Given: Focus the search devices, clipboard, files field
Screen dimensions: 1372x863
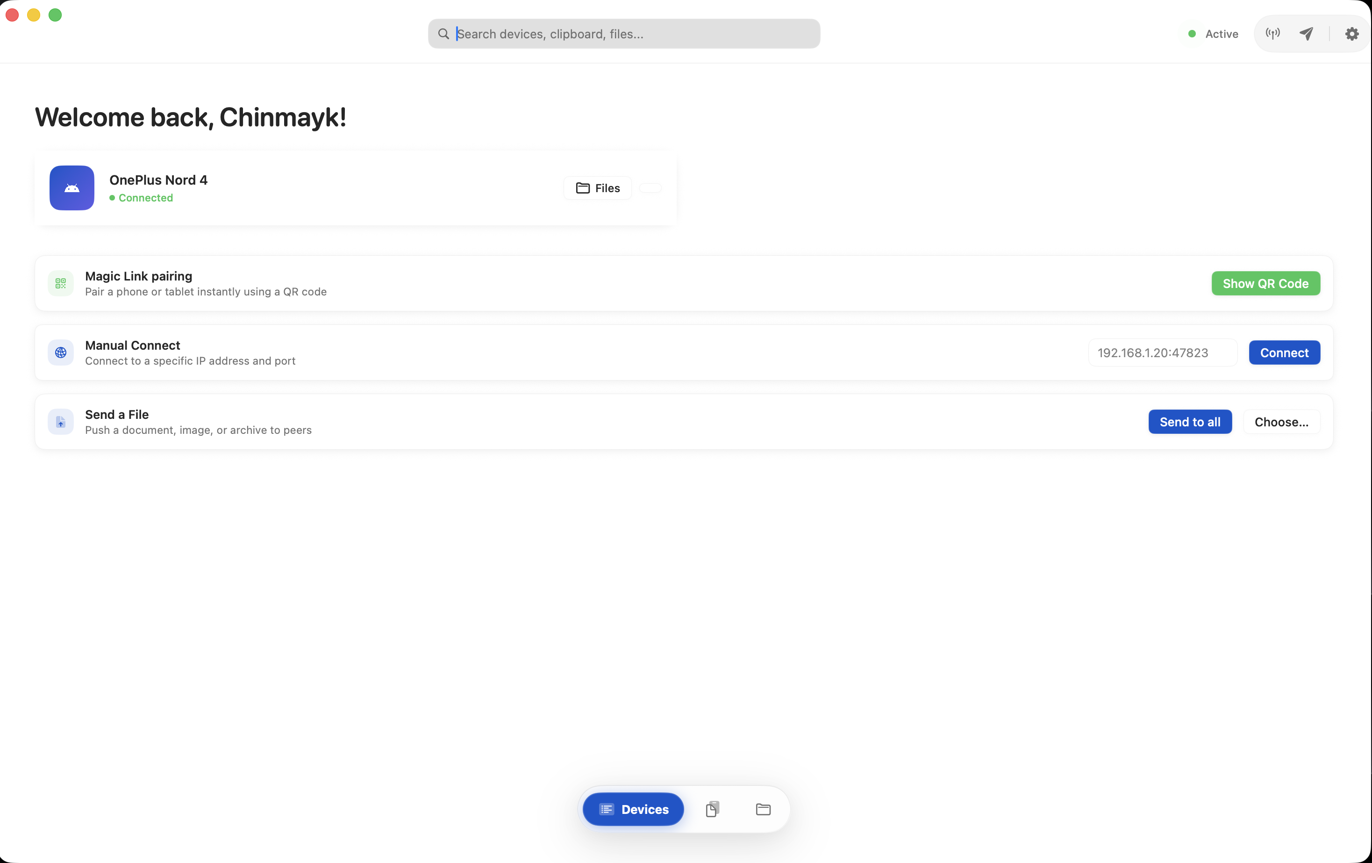Looking at the screenshot, I should (624, 34).
